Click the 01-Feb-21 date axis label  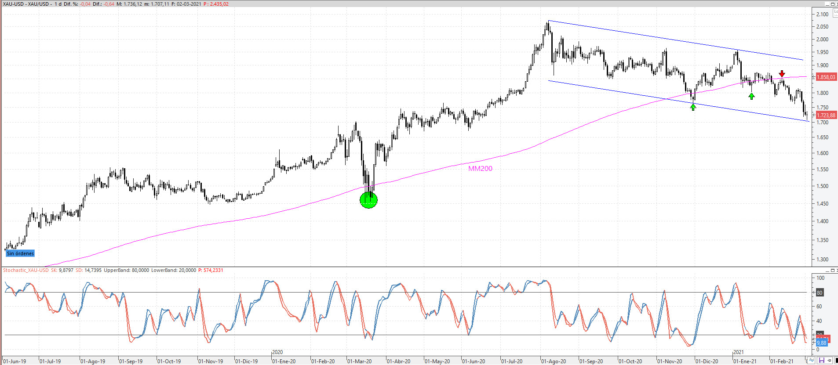point(782,361)
